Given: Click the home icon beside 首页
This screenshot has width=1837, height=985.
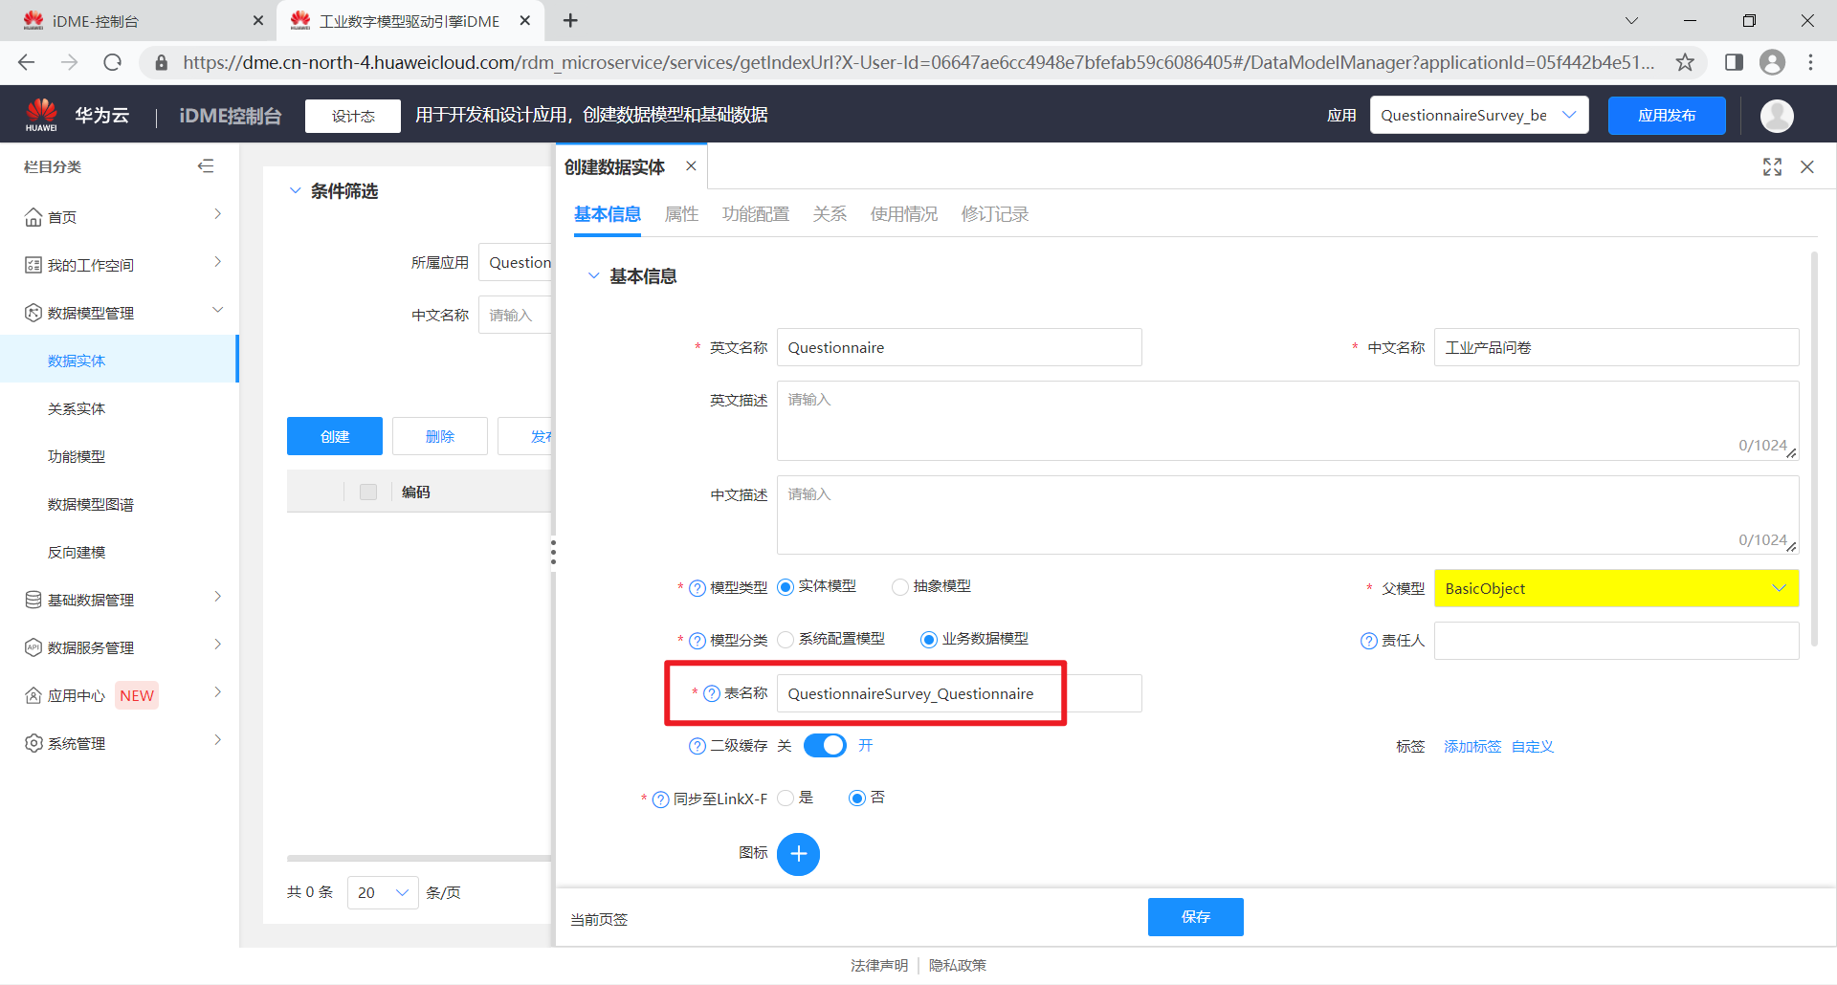Looking at the screenshot, I should pos(33,217).
